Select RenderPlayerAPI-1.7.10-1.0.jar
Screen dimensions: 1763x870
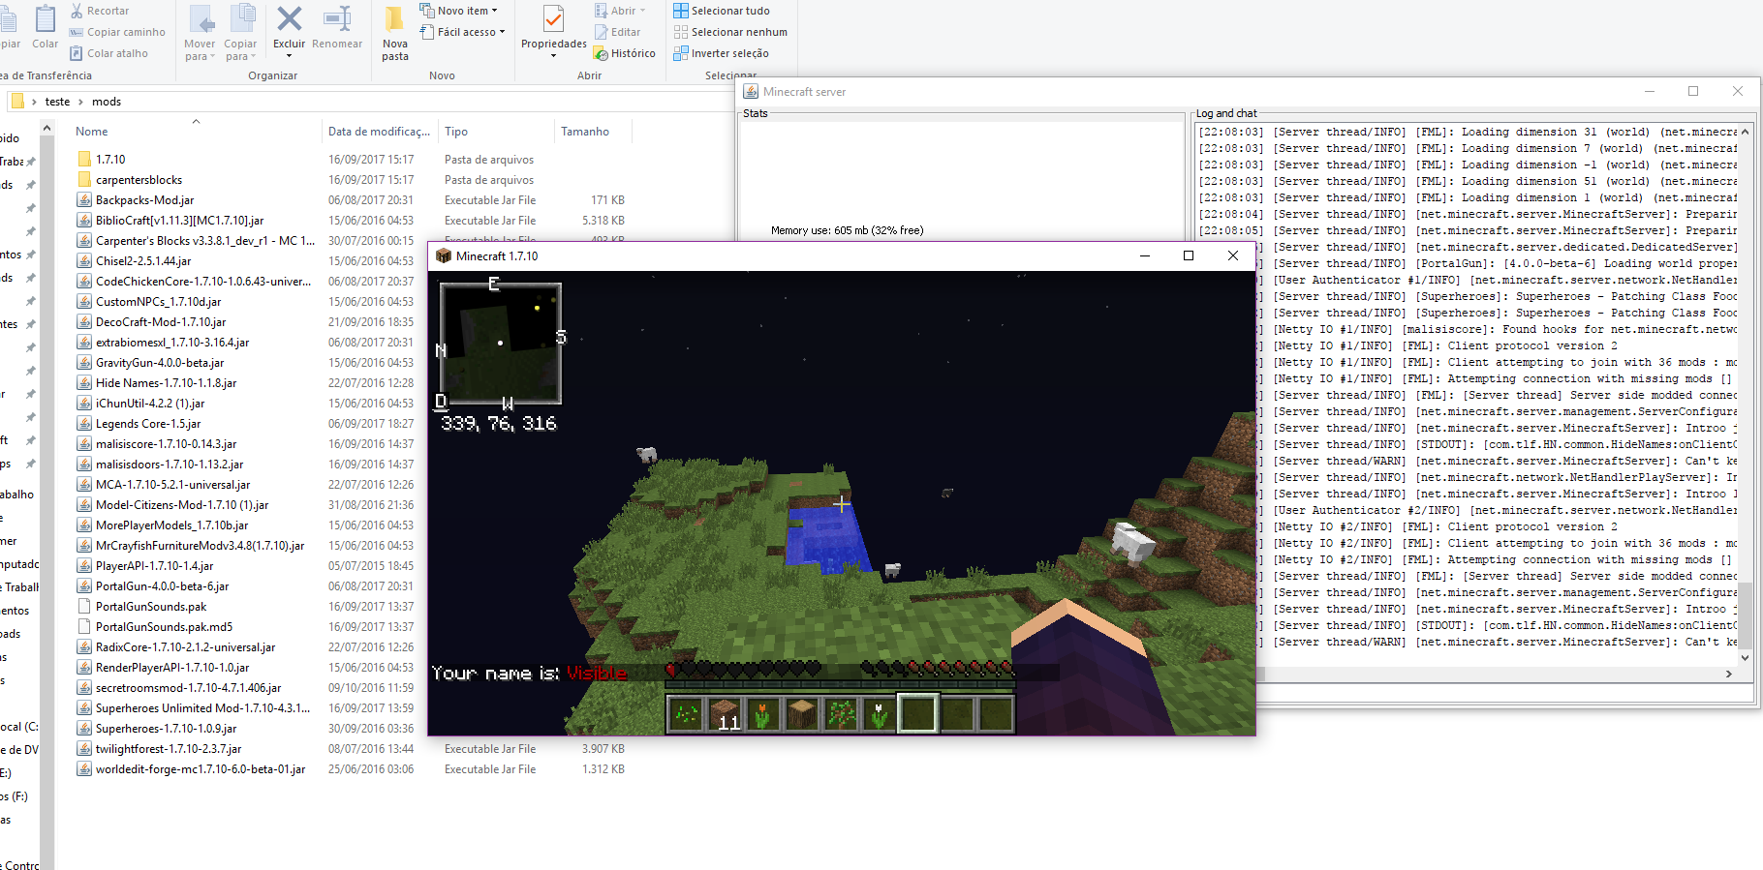pyautogui.click(x=172, y=667)
